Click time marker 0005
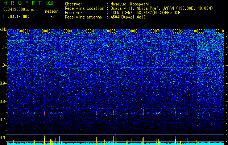The height and width of the screenshot is (145, 228). click(x=111, y=31)
